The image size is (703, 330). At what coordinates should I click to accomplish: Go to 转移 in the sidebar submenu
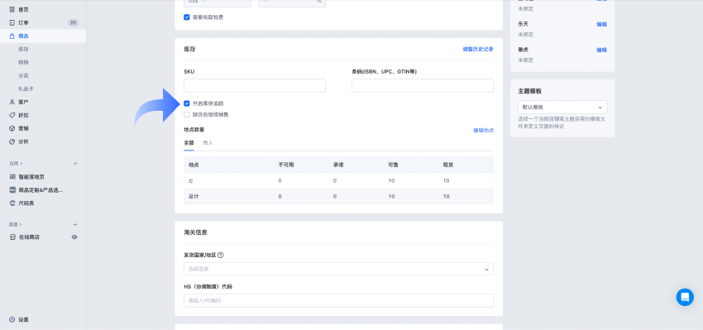click(24, 62)
